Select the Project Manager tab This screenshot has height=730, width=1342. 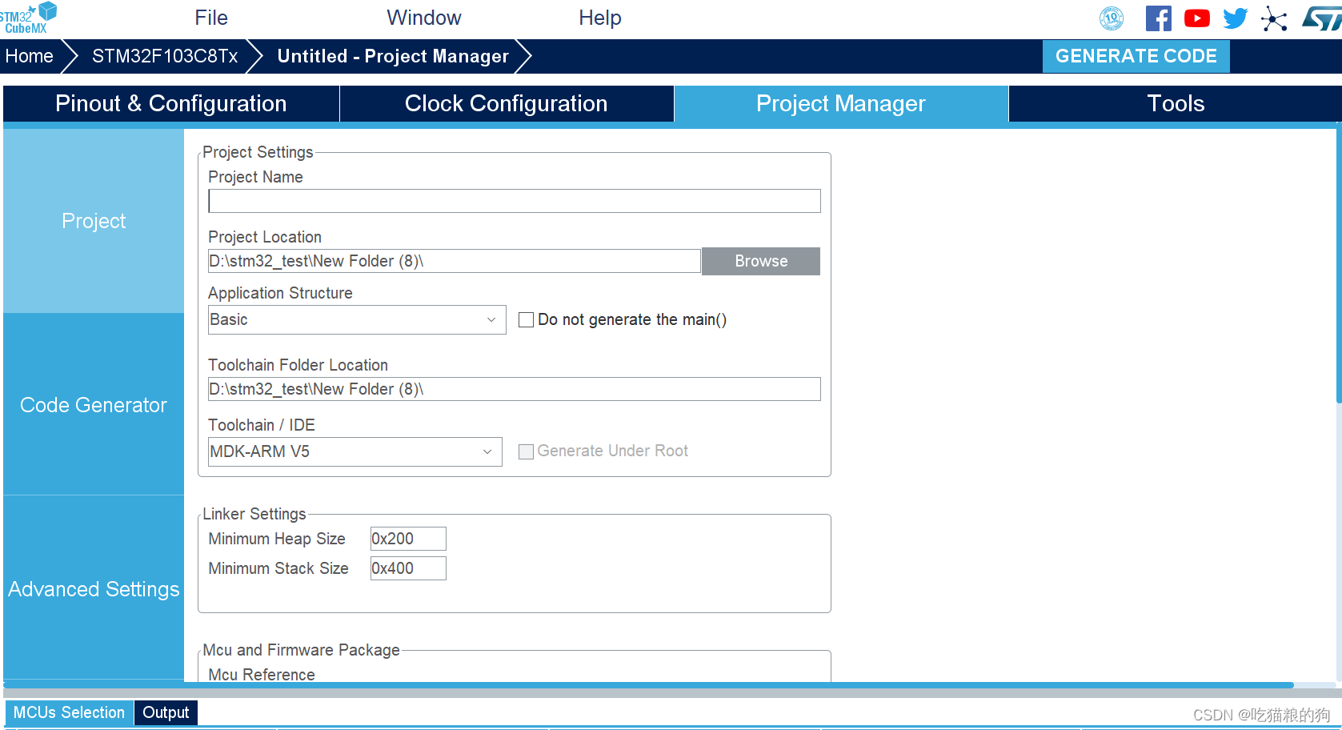(x=841, y=104)
